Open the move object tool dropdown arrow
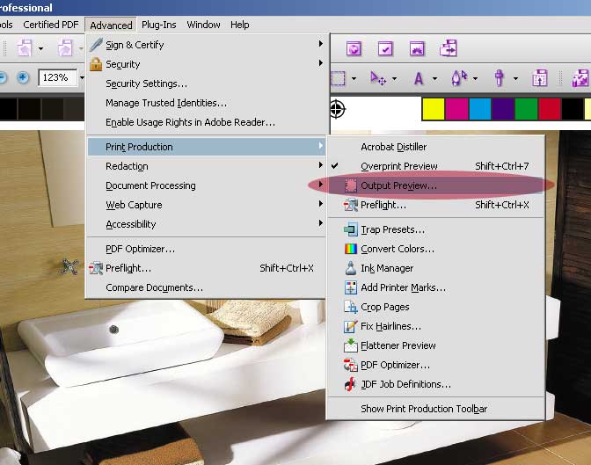 [x=394, y=79]
